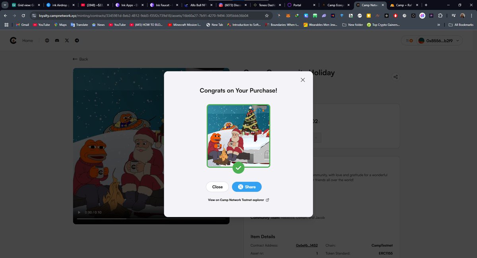This screenshot has height=258, width=477.
Task: Play the NFT video
Action: coord(78,212)
